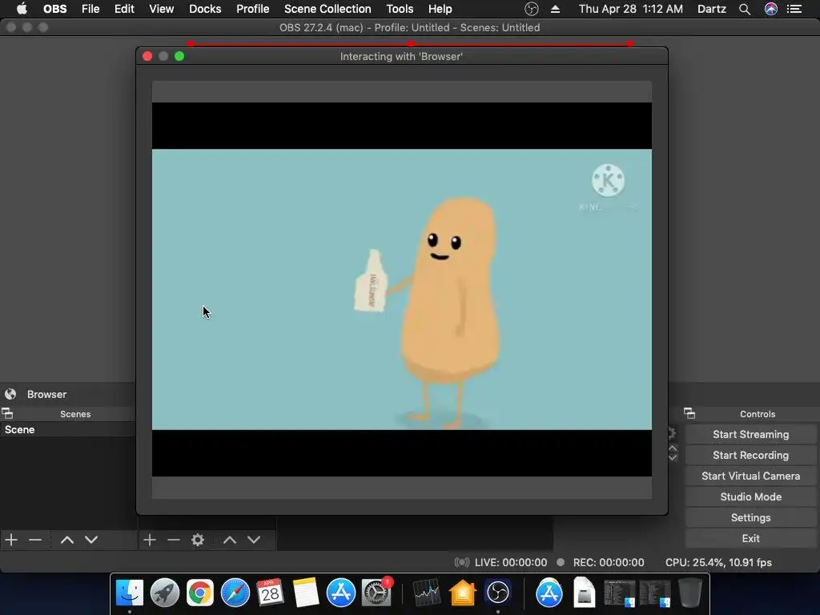Move the selected source down in the Sources toolbar
820x615 pixels.
tap(254, 540)
